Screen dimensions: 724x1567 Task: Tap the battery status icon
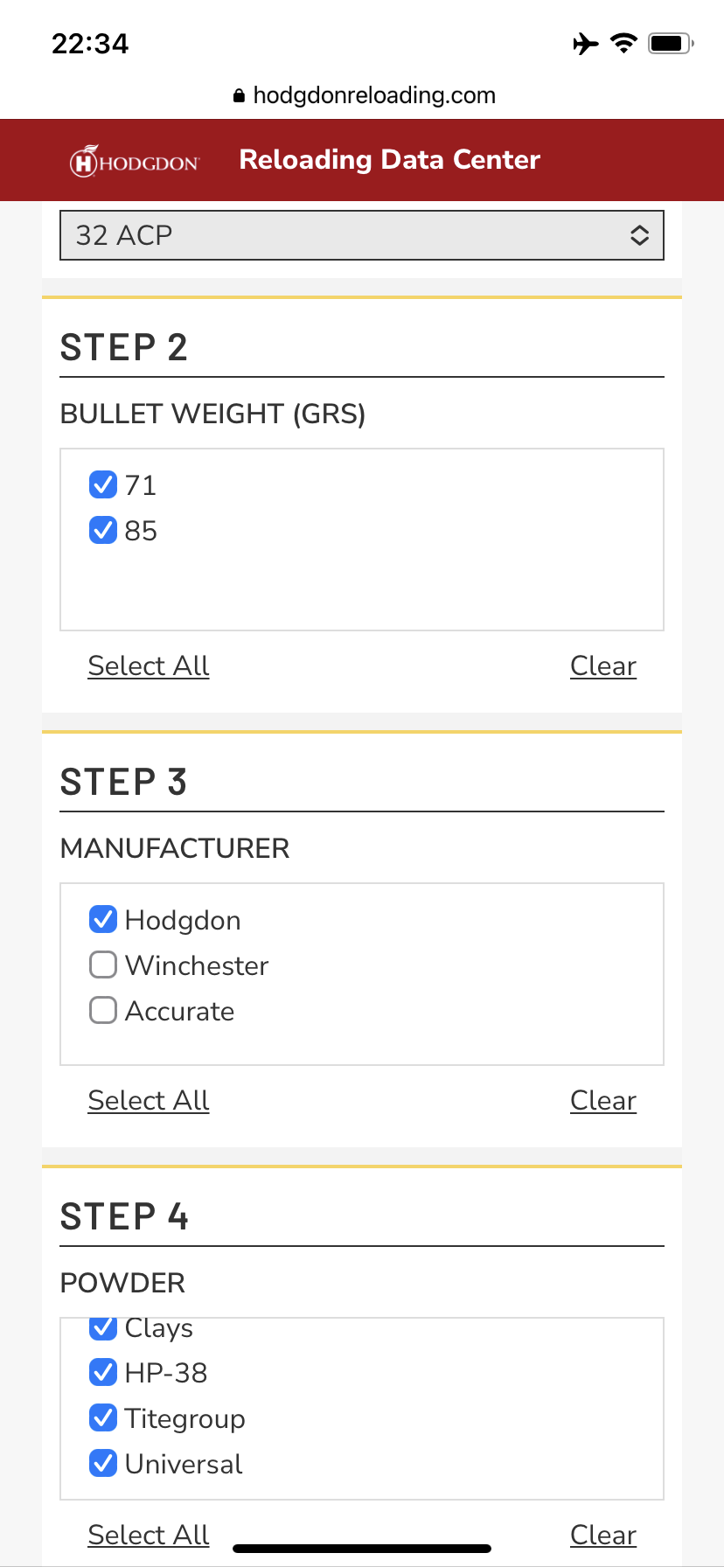coord(671,43)
